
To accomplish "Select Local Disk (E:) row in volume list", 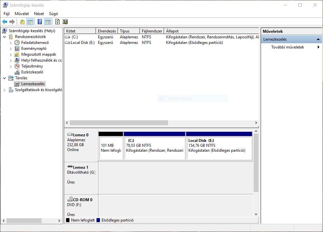I will (x=161, y=43).
